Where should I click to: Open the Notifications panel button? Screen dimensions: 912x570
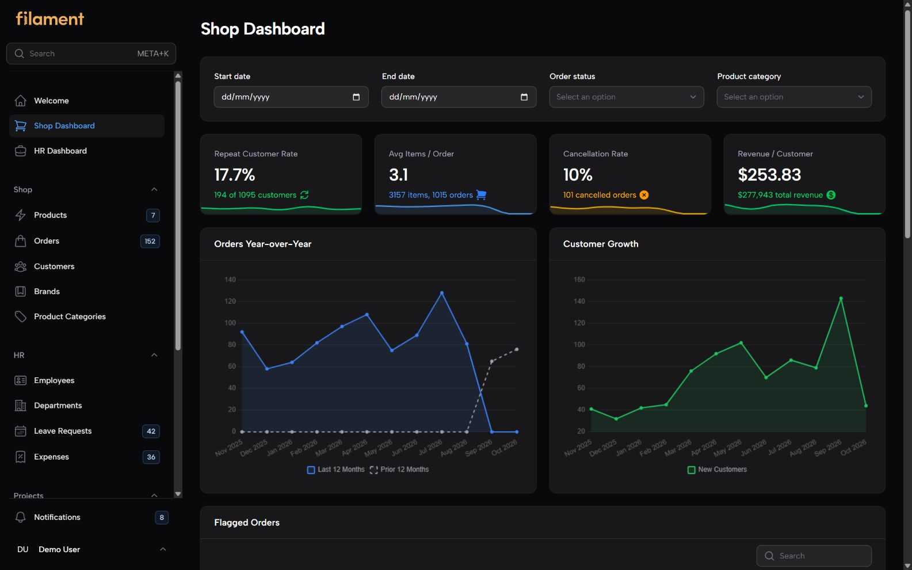[x=91, y=518]
